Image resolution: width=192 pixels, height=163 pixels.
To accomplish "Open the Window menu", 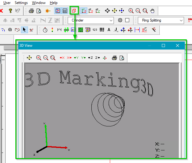I will [x=39, y=3].
